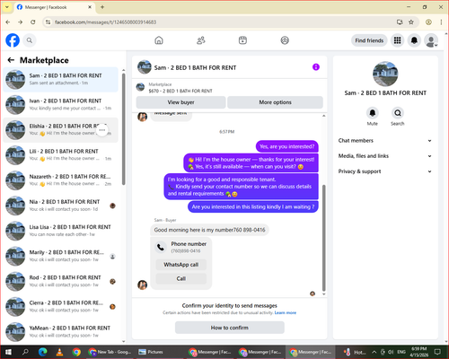This screenshot has height=359, width=449.
Task: Expand the Media, files and links section
Action: pyautogui.click(x=385, y=156)
